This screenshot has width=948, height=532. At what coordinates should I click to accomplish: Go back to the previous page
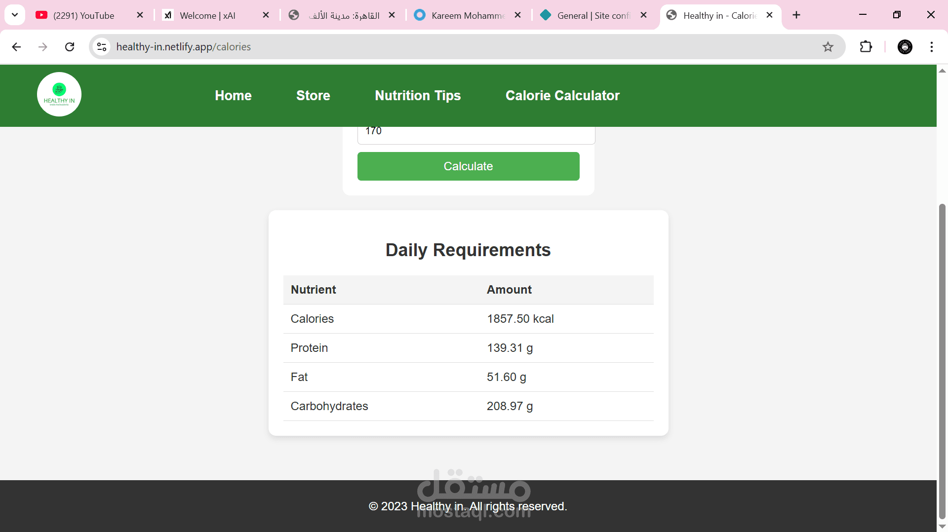[x=16, y=47]
